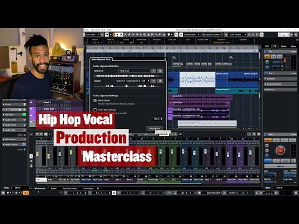The image size is (299, 224).
Task: Remove reference with trash icon
Action: click(160, 71)
